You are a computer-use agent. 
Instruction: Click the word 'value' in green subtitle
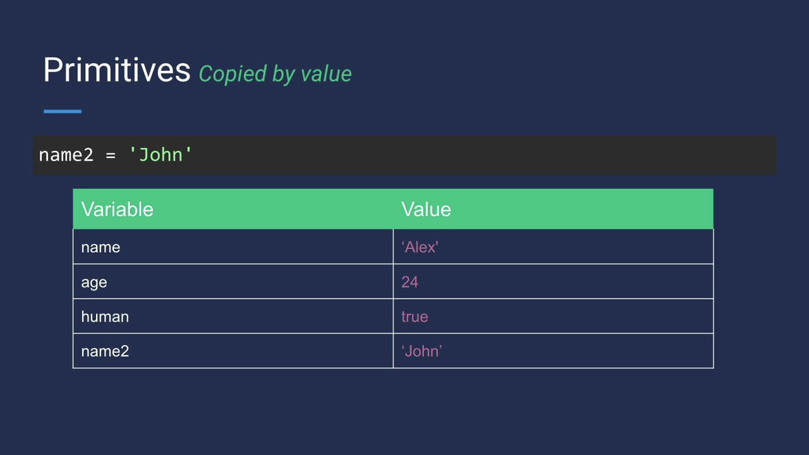(326, 73)
